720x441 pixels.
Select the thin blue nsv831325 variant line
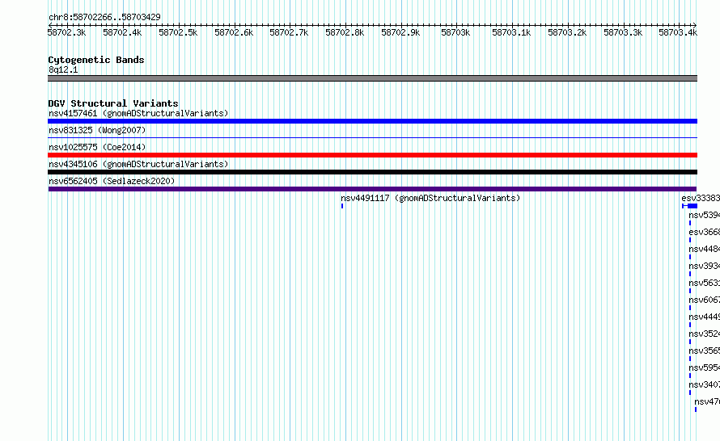click(x=372, y=137)
